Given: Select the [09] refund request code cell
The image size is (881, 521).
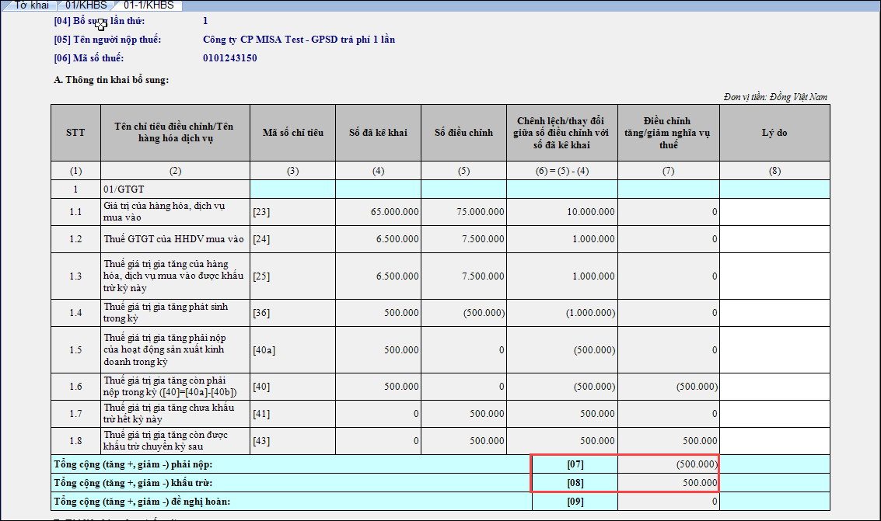Looking at the screenshot, I should pos(575,502).
